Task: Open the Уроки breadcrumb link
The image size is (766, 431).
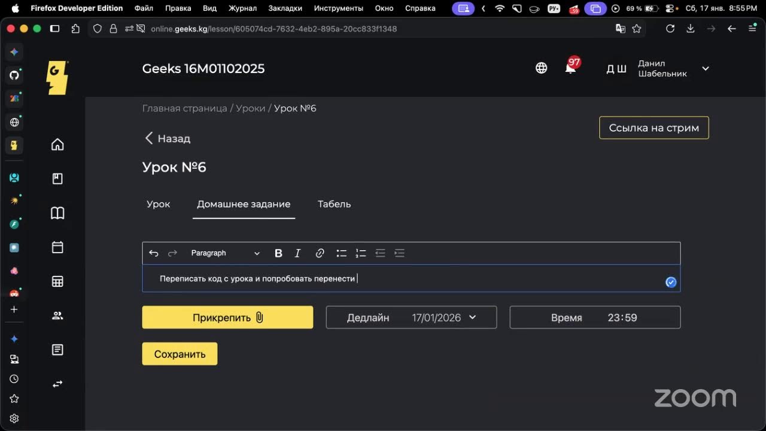Action: click(251, 108)
